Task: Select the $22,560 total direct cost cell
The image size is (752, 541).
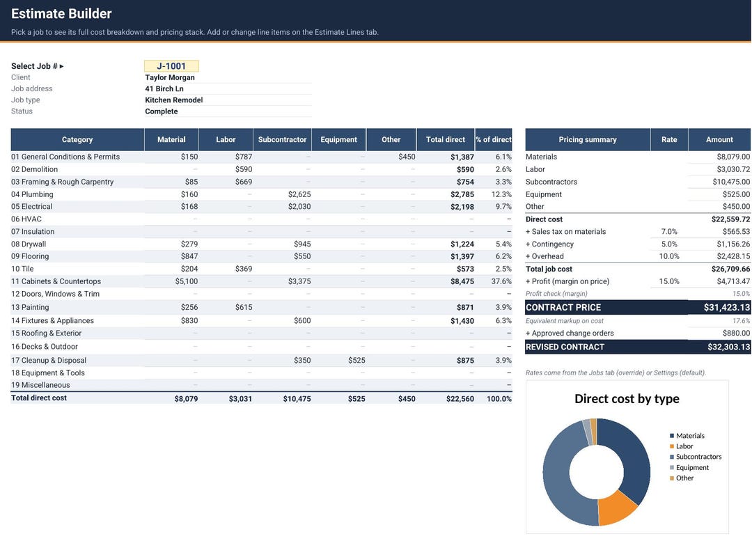Action: (x=446, y=398)
